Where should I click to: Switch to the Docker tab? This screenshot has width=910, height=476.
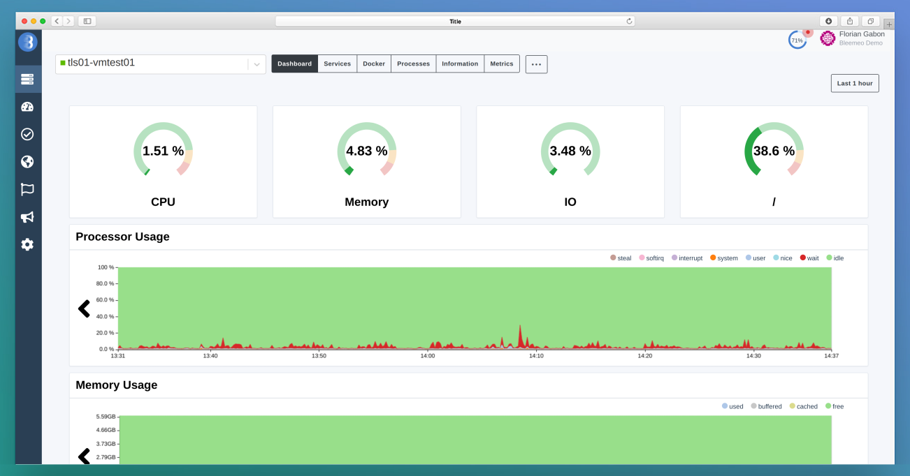[374, 63]
